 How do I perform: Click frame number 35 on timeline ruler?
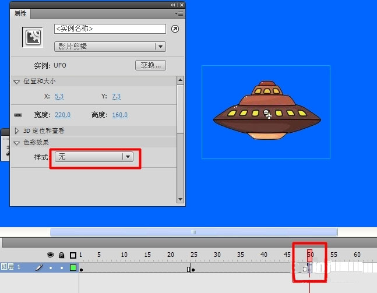241,255
